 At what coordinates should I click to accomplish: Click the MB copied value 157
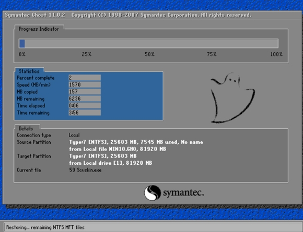[x=85, y=92]
